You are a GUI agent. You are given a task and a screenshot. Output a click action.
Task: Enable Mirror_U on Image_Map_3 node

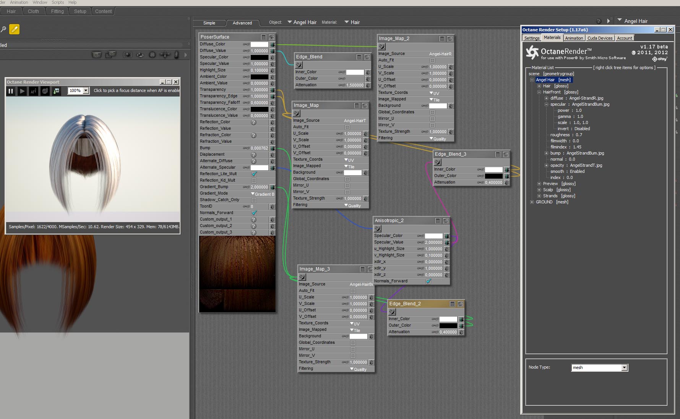tap(353, 349)
